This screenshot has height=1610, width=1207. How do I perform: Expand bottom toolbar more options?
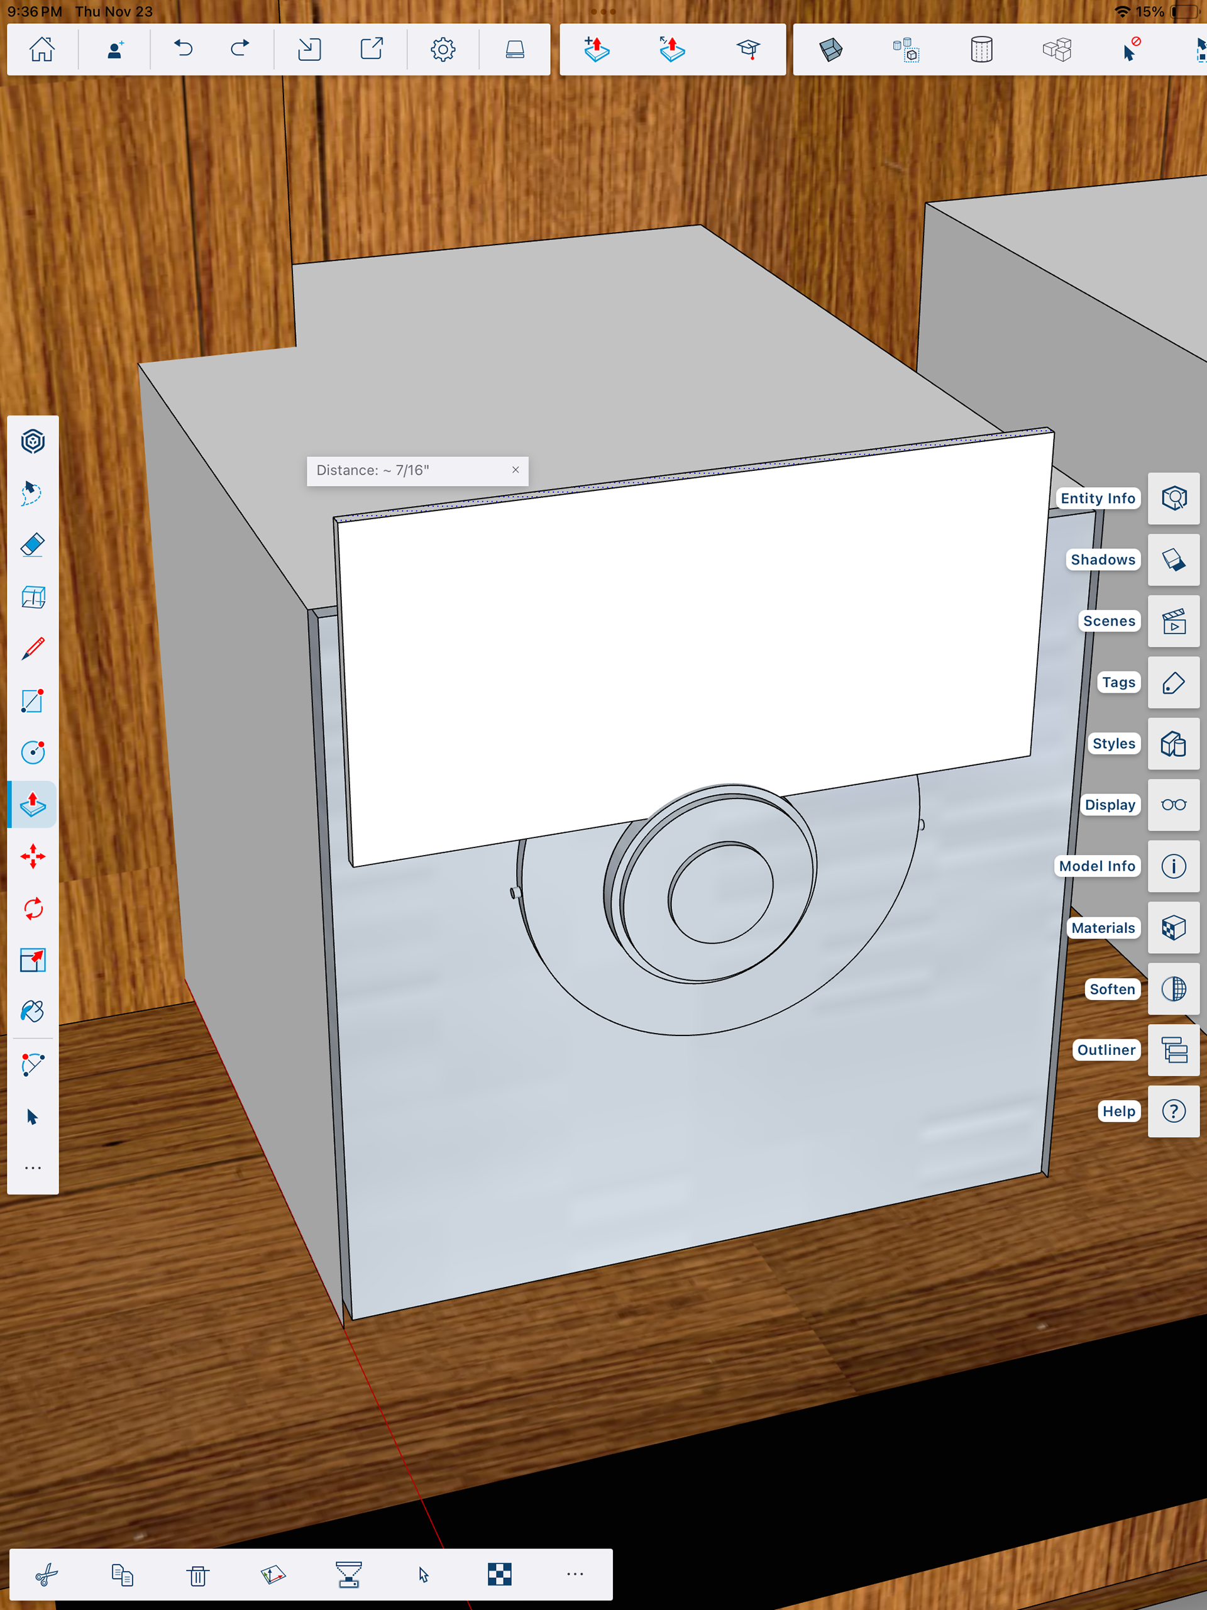click(x=575, y=1574)
